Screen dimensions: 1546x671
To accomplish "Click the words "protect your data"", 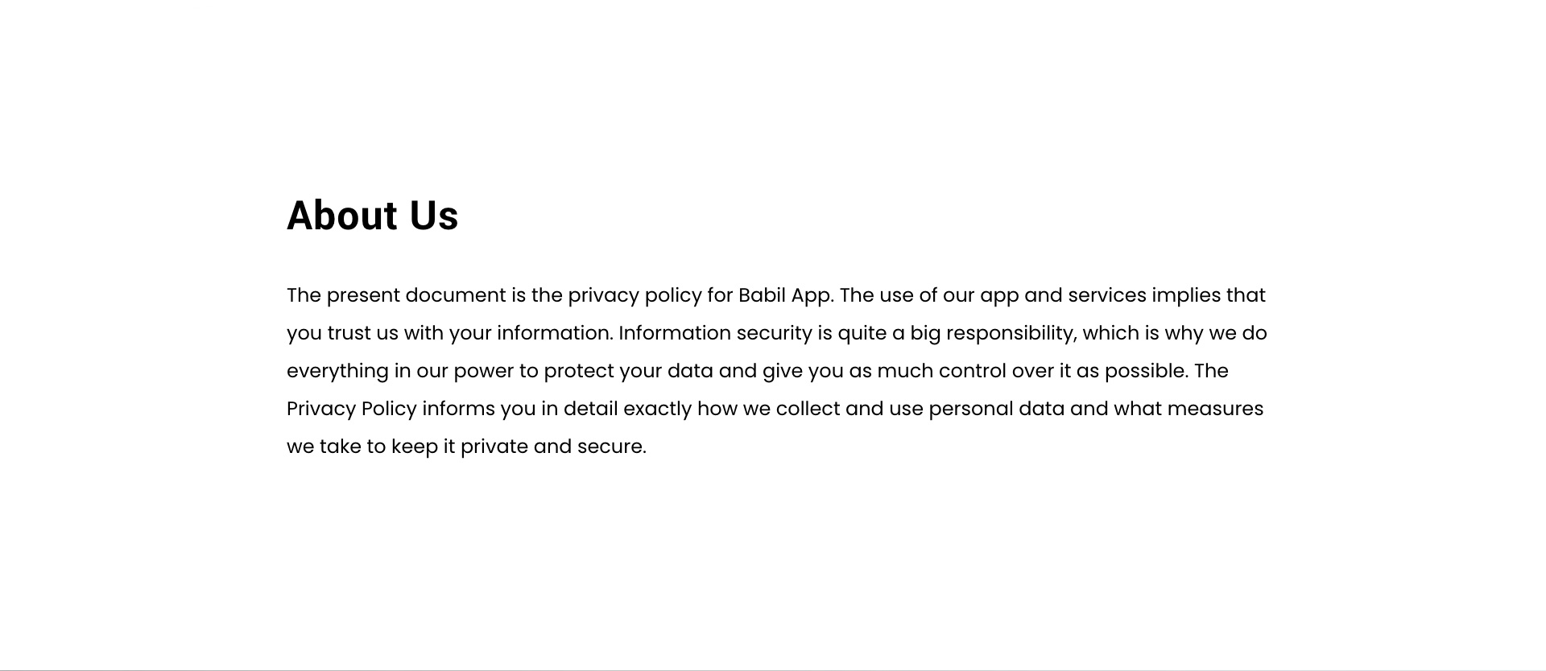I will [x=628, y=371].
